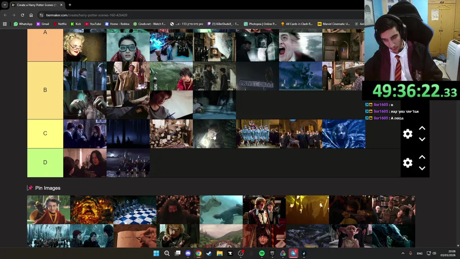Select the Hogwarts castle night image in D tier
The image size is (460, 259).
(x=128, y=163)
